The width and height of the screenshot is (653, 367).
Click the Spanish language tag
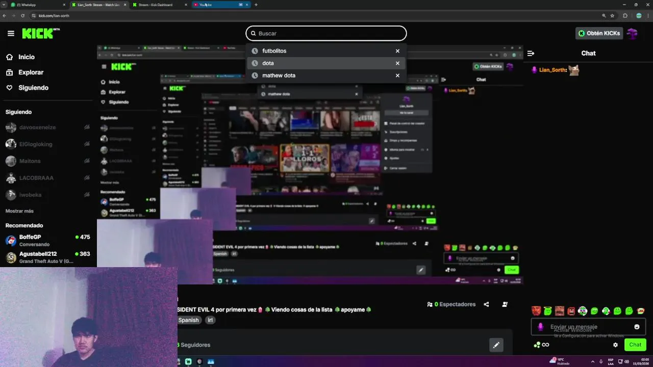pos(188,320)
